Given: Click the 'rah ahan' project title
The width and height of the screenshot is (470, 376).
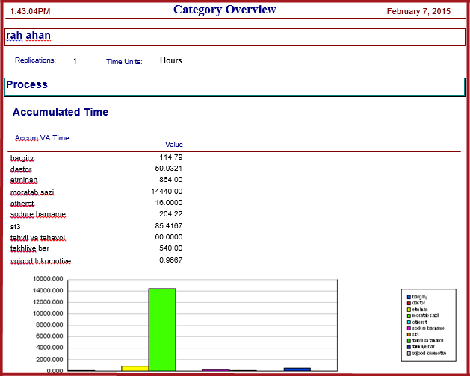Looking at the screenshot, I should (x=28, y=35).
